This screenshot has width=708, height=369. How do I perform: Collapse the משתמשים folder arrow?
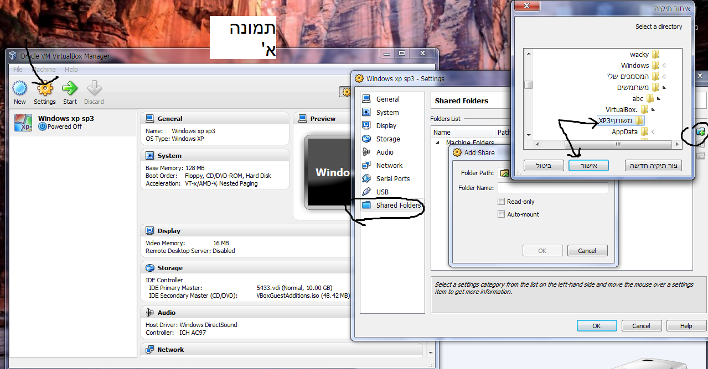click(x=664, y=88)
